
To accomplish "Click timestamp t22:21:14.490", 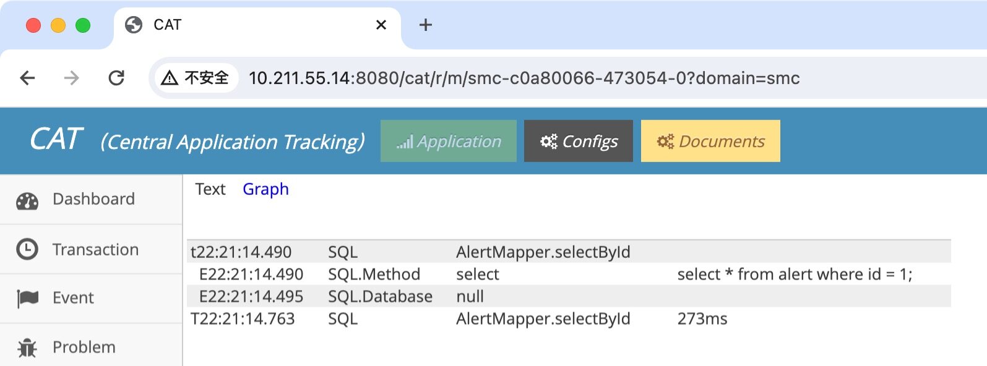I will coord(241,252).
